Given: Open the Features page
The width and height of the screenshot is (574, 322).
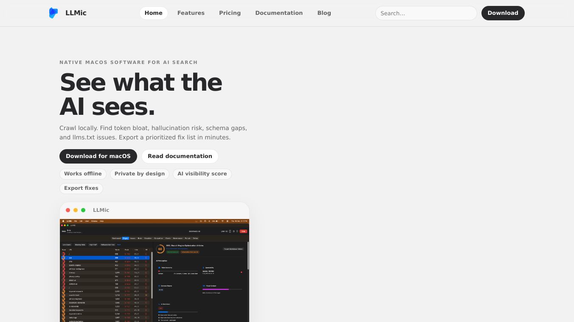Looking at the screenshot, I should (191, 13).
